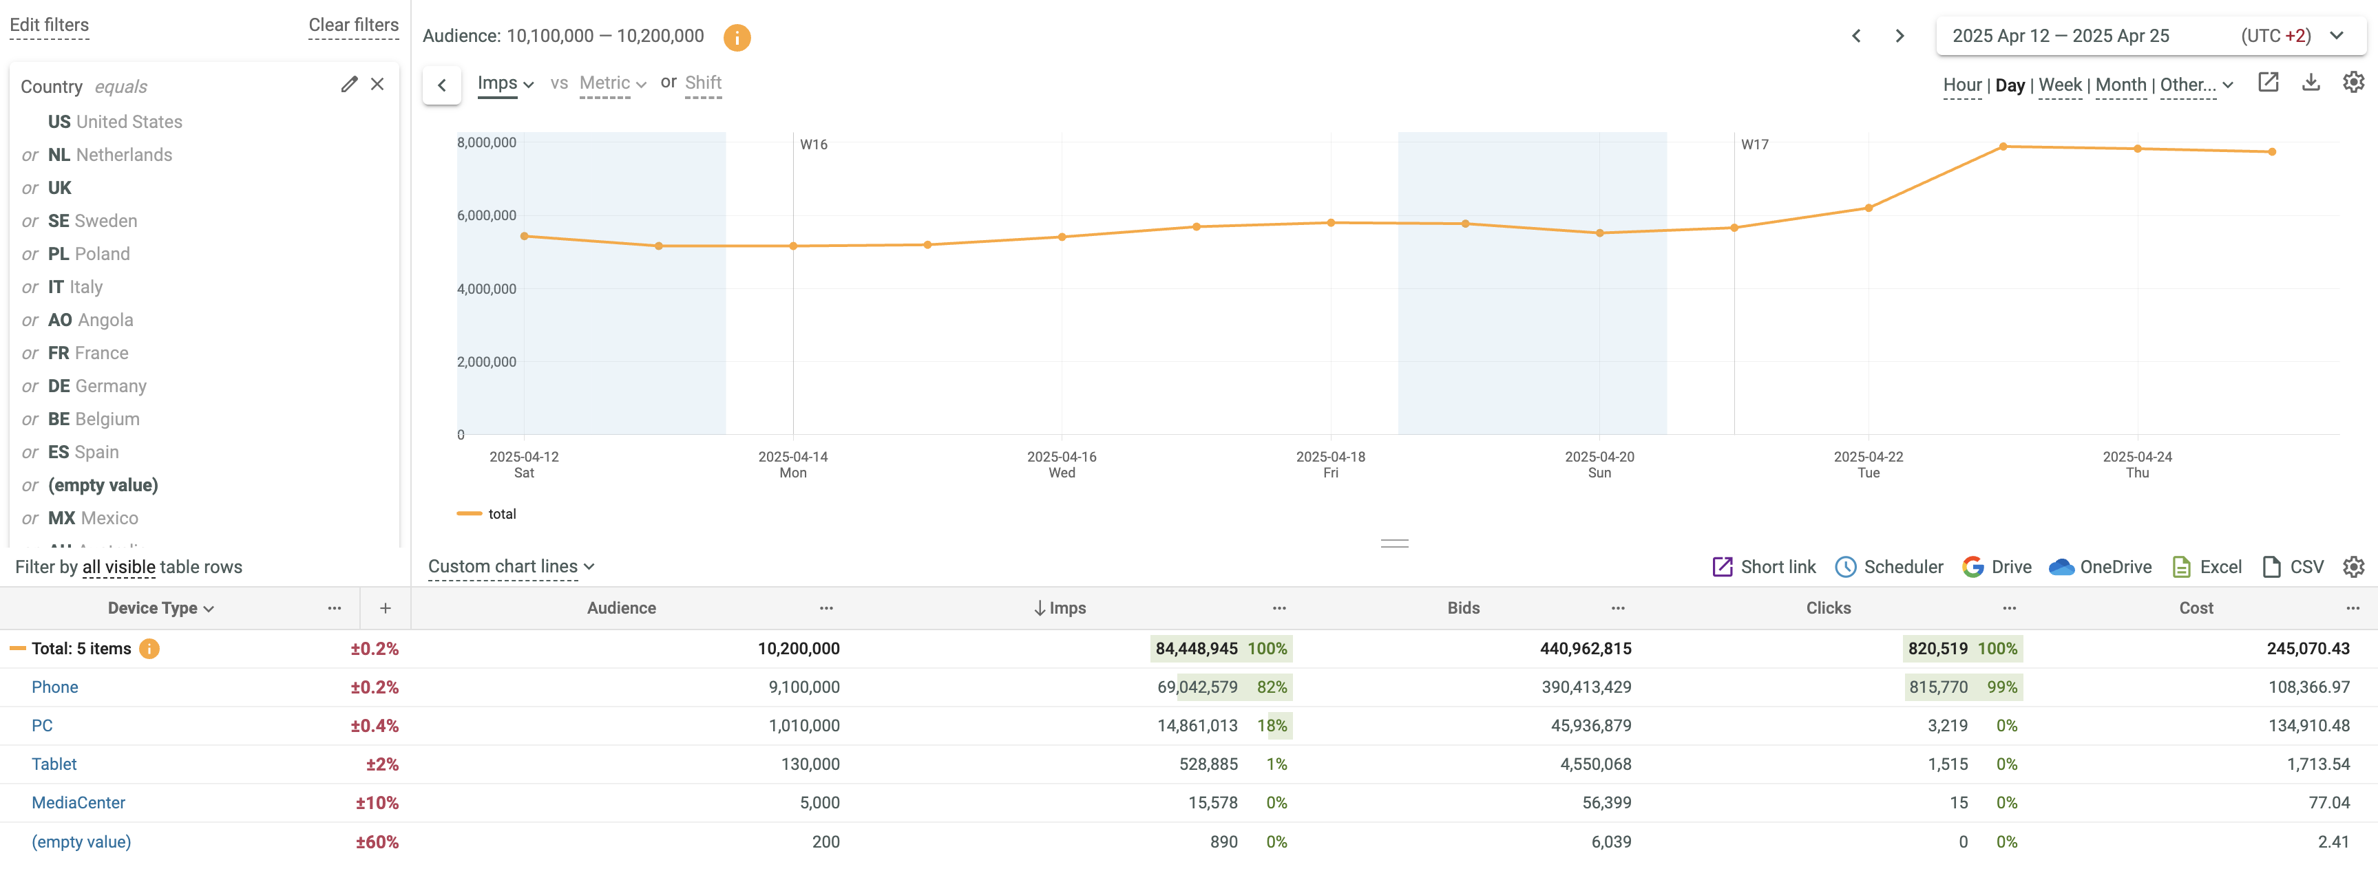The height and width of the screenshot is (893, 2378).
Task: Open the Scheduler clock option
Action: [1888, 568]
